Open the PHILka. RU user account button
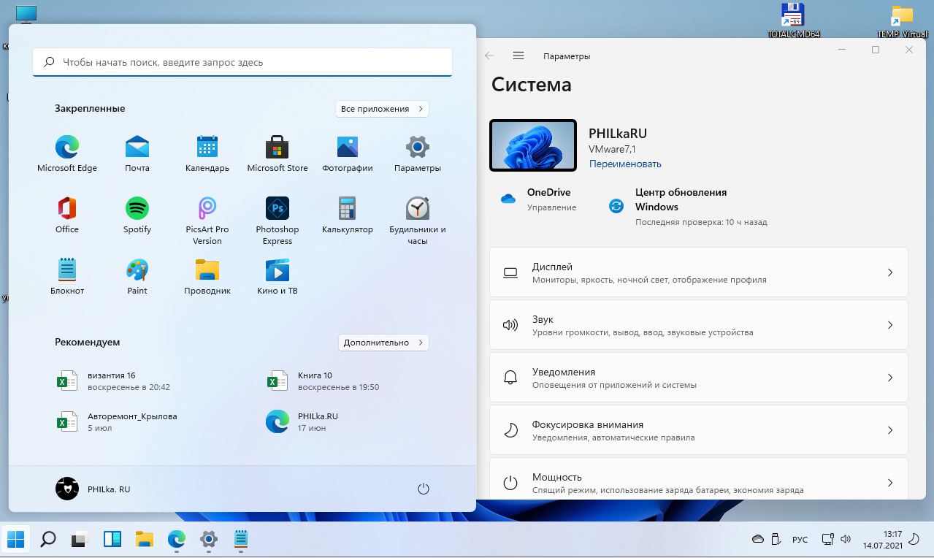This screenshot has width=934, height=558. coord(93,489)
